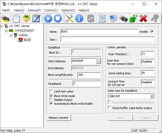
Task: Add a device with the PLC module icon
Action: click(123, 19)
